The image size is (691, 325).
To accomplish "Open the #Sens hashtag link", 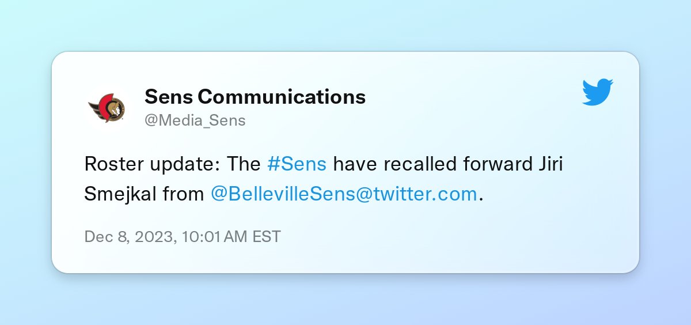I will point(297,164).
